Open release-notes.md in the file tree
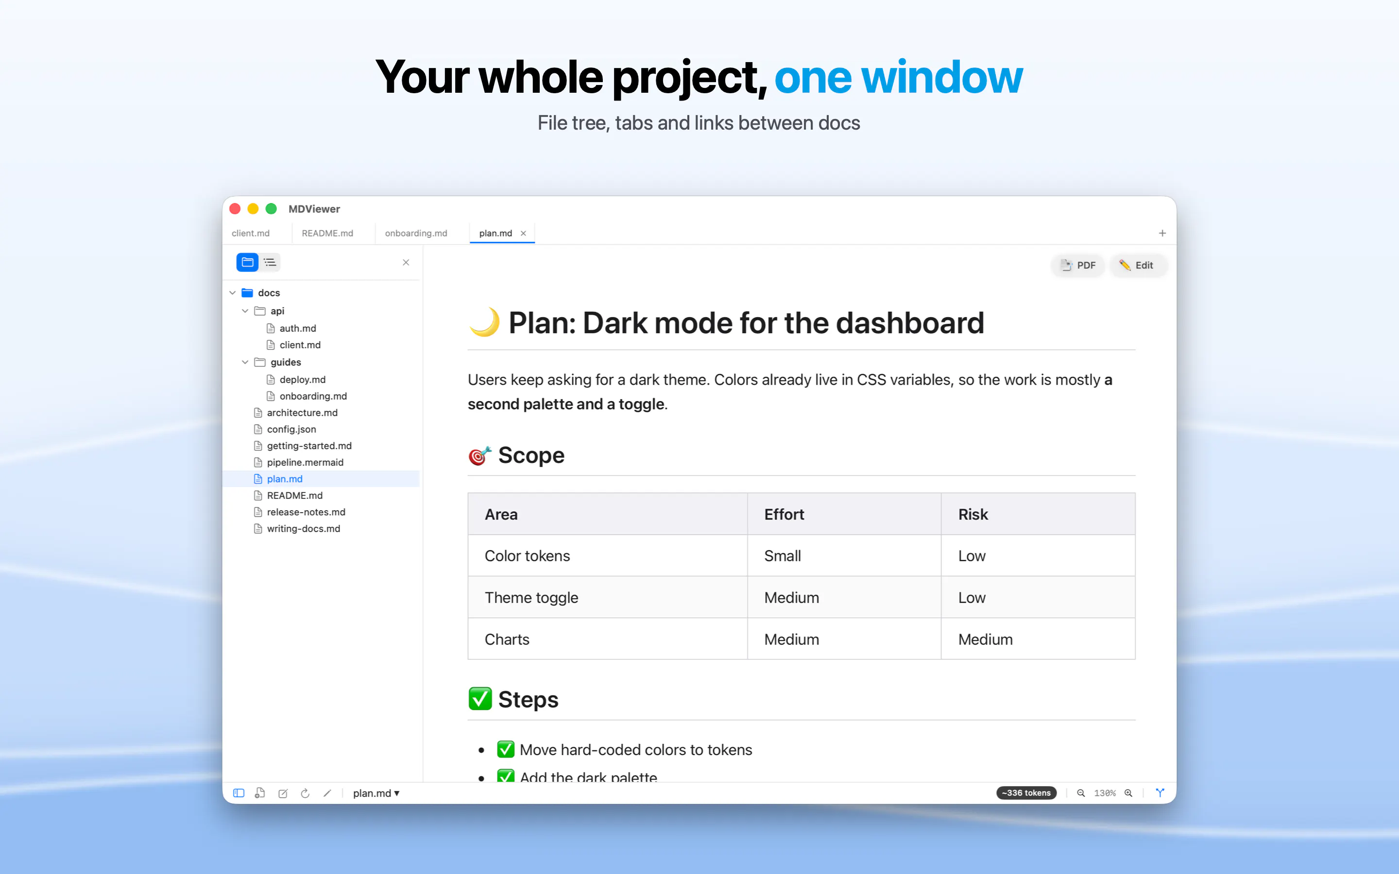Image resolution: width=1399 pixels, height=874 pixels. (x=321, y=512)
